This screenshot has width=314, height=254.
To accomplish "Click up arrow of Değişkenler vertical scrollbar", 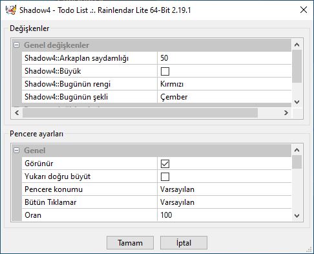I will [297, 45].
